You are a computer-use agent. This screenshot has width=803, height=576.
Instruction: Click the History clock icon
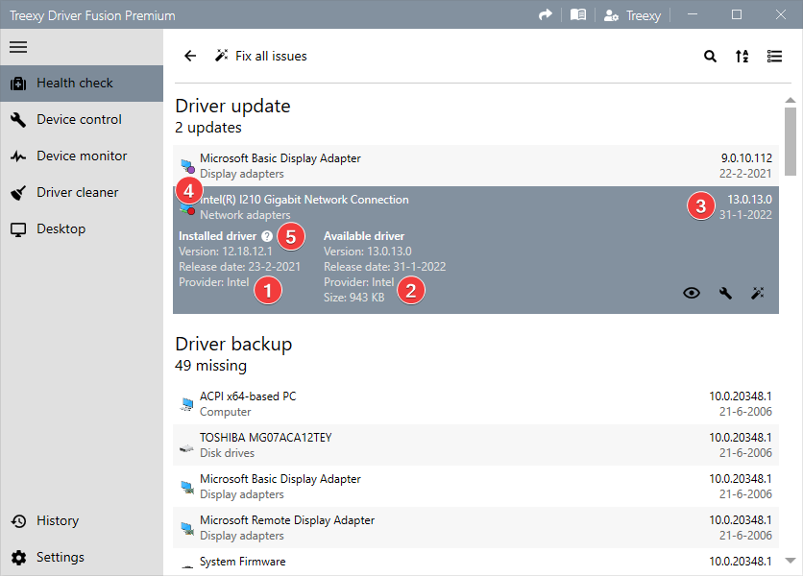(x=18, y=521)
